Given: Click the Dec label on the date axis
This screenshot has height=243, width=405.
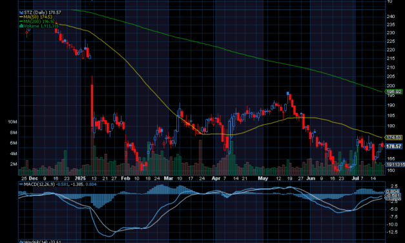Looking at the screenshot, I should [x=34, y=178].
